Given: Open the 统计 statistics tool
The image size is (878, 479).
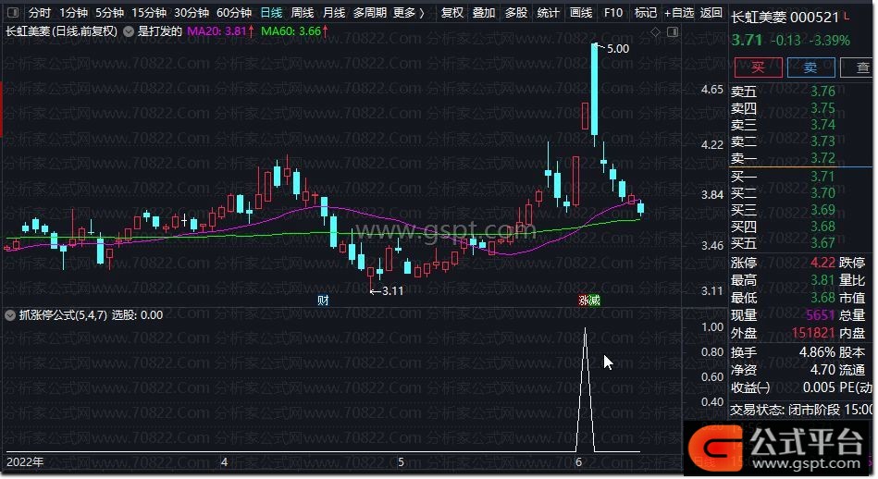Looking at the screenshot, I should coord(549,12).
